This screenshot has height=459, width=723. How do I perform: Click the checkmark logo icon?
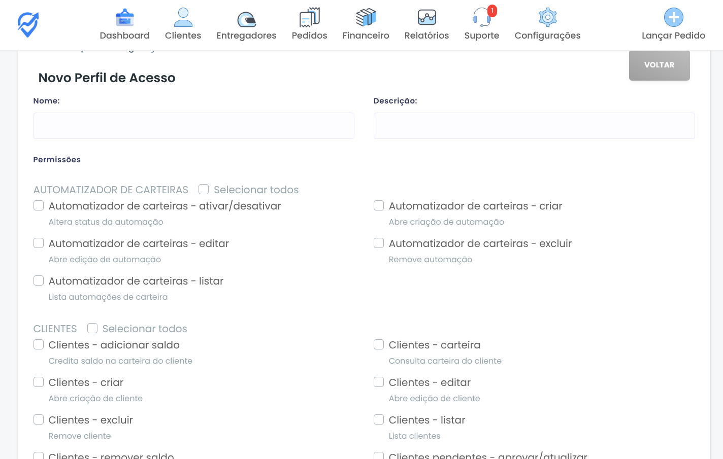(x=28, y=25)
